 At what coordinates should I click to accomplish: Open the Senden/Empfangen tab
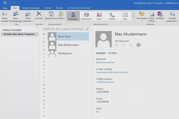(31, 8)
